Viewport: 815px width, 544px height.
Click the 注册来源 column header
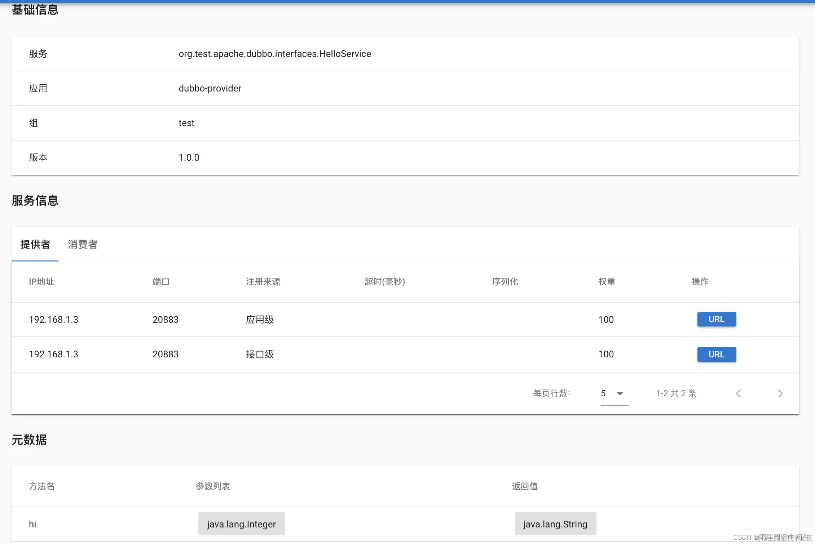[x=263, y=282]
